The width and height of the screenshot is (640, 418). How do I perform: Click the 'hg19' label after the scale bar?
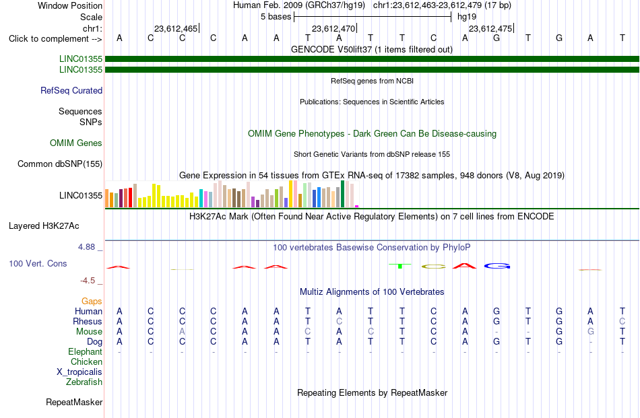coord(467,17)
